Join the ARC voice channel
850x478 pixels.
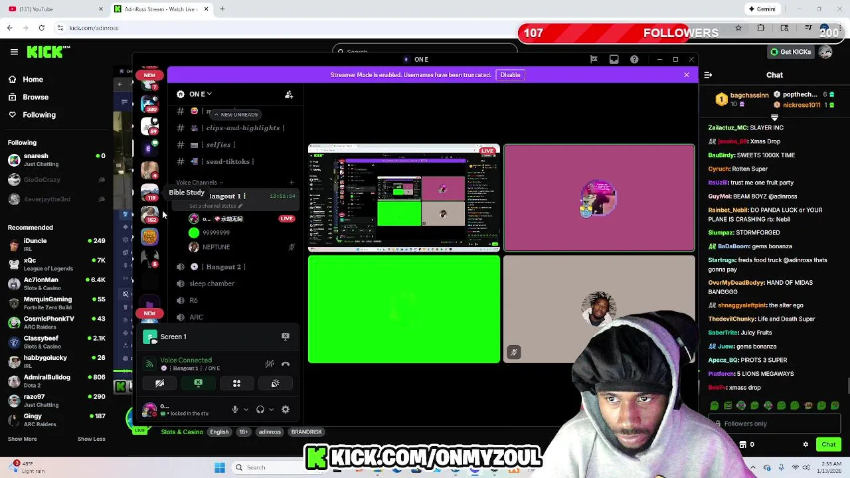[x=236, y=317]
